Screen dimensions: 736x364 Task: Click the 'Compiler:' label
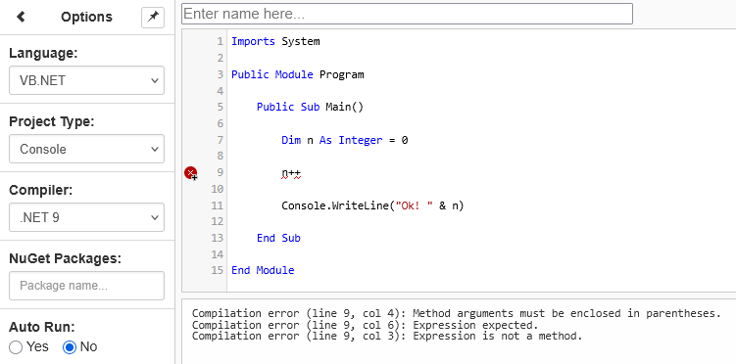tap(40, 190)
